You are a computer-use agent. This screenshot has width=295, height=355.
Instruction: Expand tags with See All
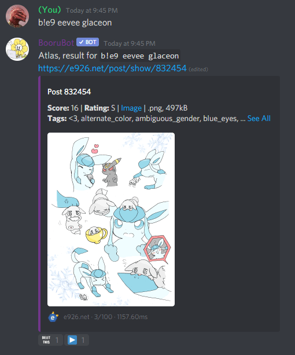tap(259, 118)
